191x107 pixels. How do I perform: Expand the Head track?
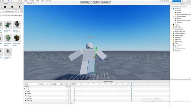click(25, 91)
